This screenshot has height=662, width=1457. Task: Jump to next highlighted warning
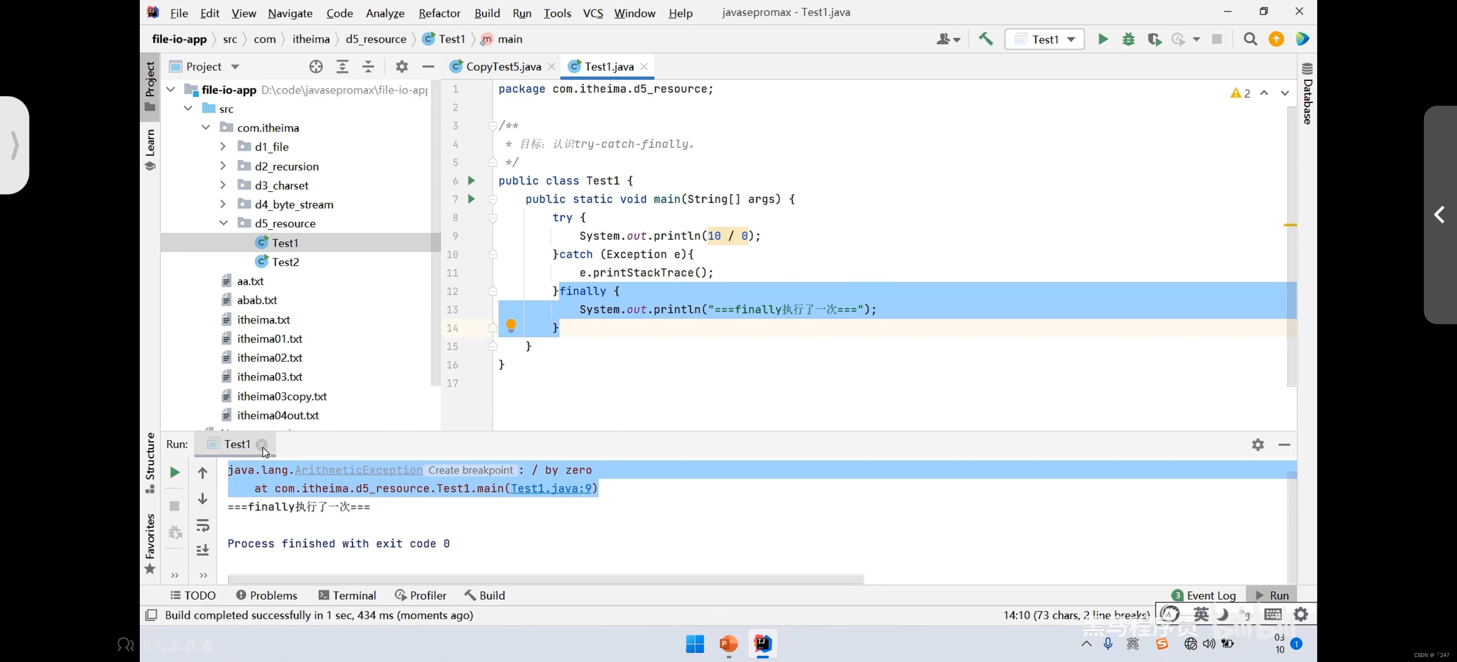pos(1285,93)
